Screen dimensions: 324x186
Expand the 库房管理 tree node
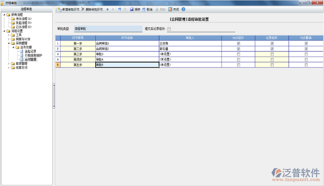9,63
